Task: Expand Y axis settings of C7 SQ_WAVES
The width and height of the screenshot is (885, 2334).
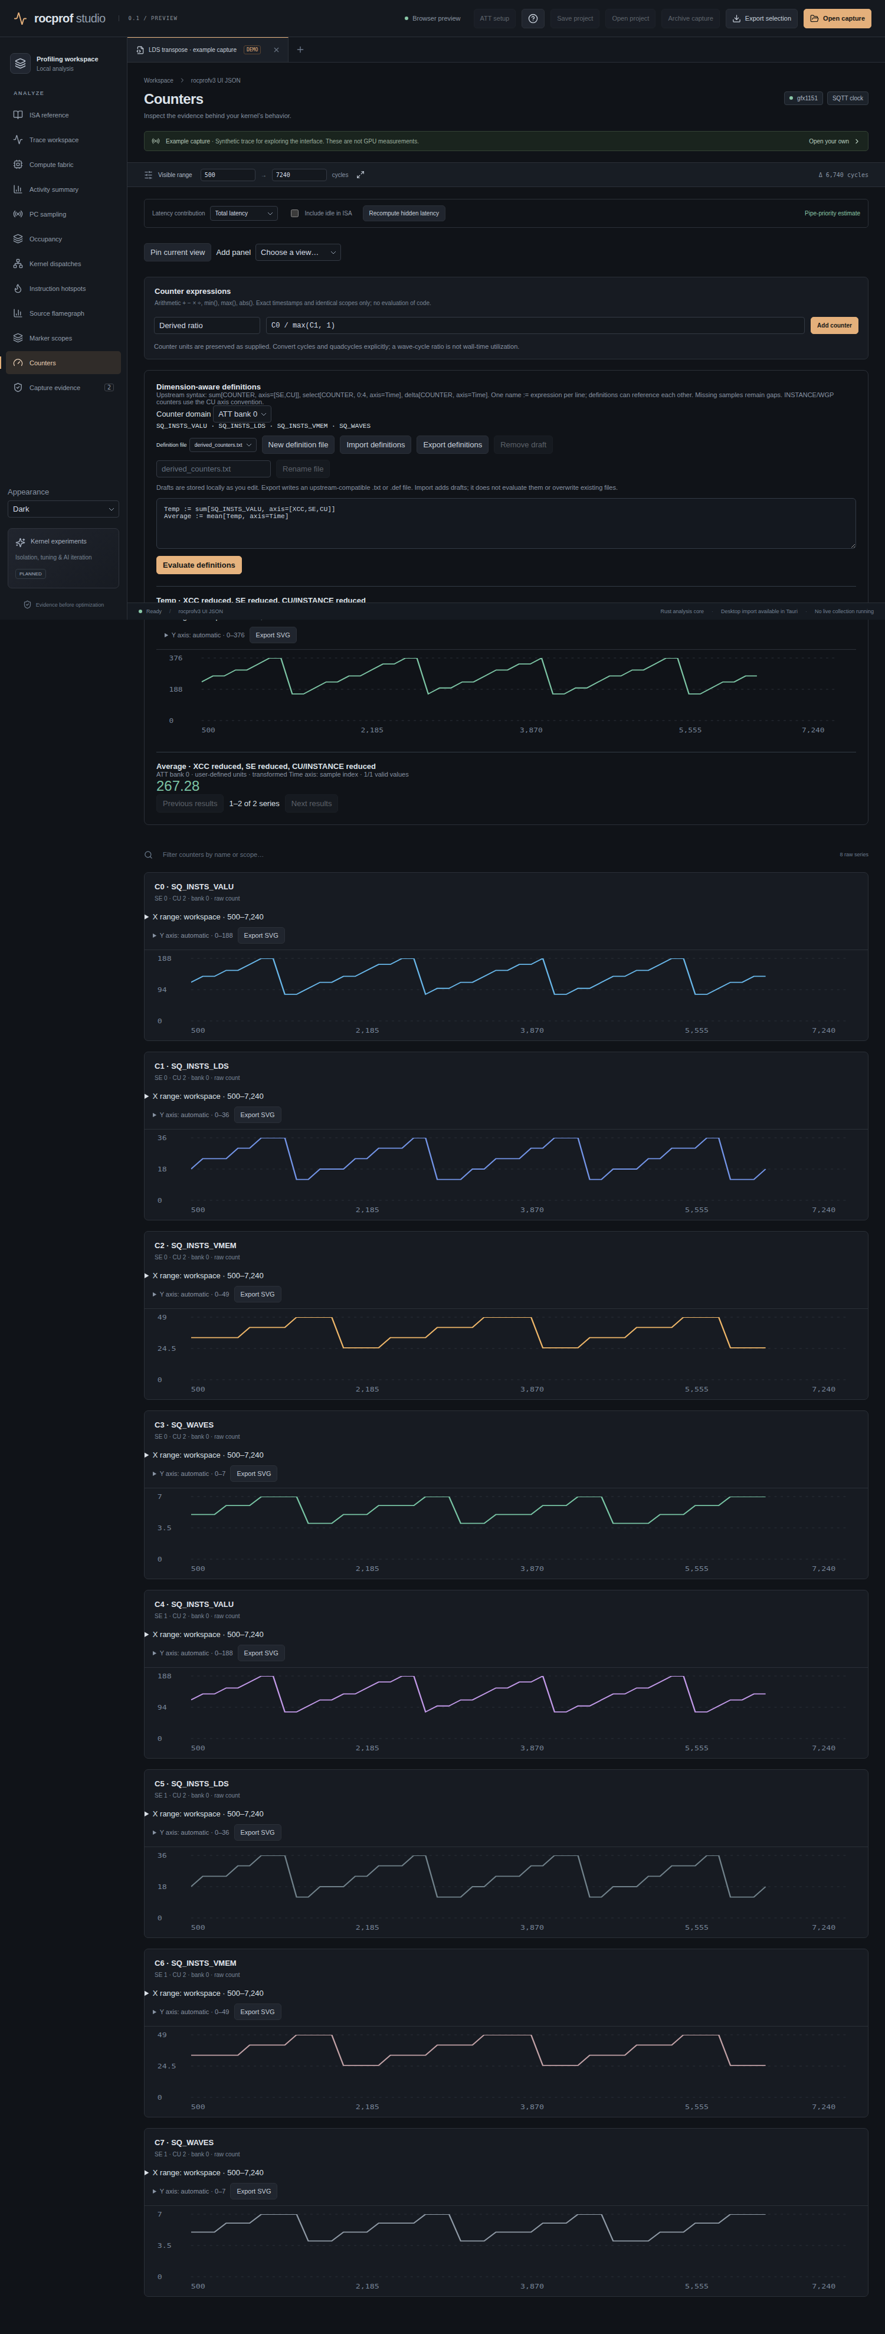Action: pyautogui.click(x=188, y=2191)
